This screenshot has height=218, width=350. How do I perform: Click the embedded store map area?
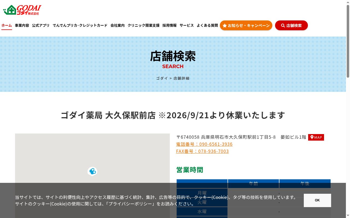(x=92, y=176)
